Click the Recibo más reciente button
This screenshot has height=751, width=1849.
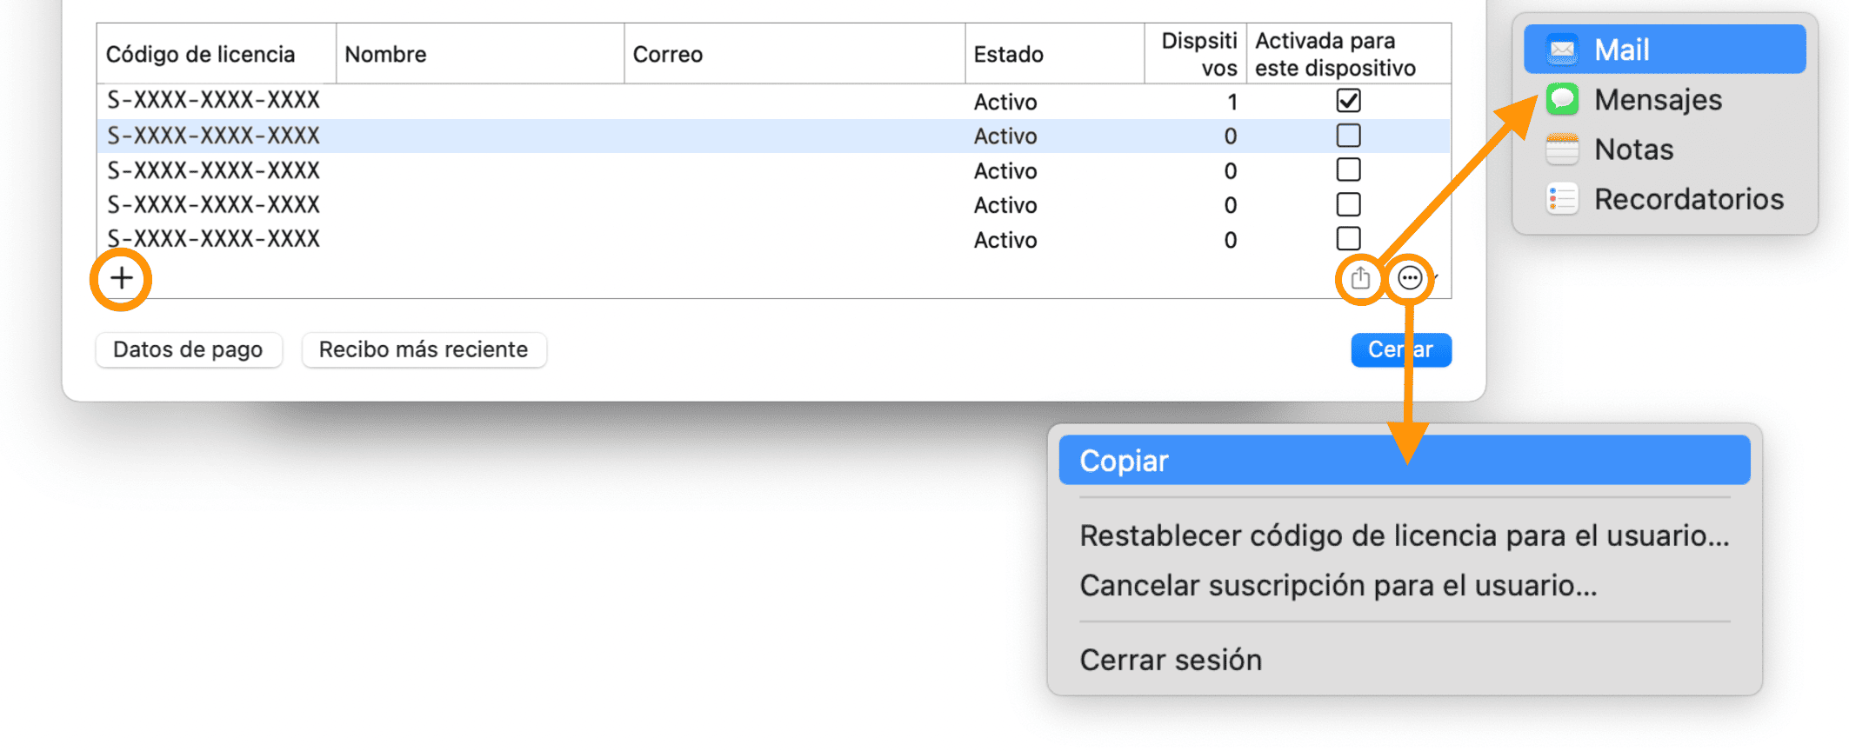[x=424, y=349]
